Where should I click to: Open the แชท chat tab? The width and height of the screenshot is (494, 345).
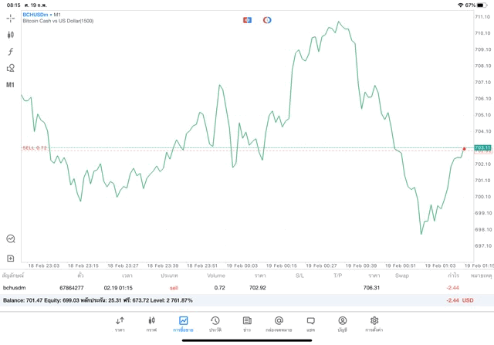click(x=310, y=323)
